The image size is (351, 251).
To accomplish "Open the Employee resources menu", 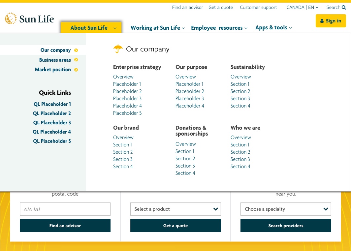I will coord(219,28).
